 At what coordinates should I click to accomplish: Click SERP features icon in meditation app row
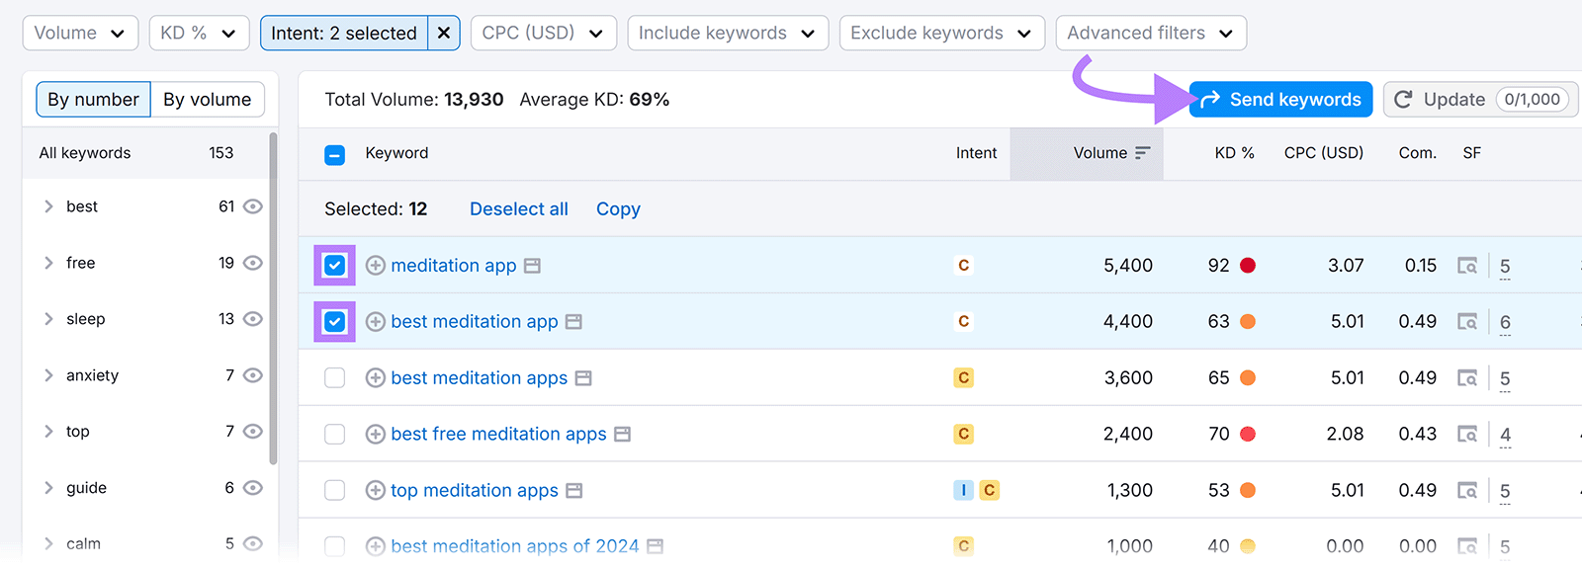(1467, 266)
